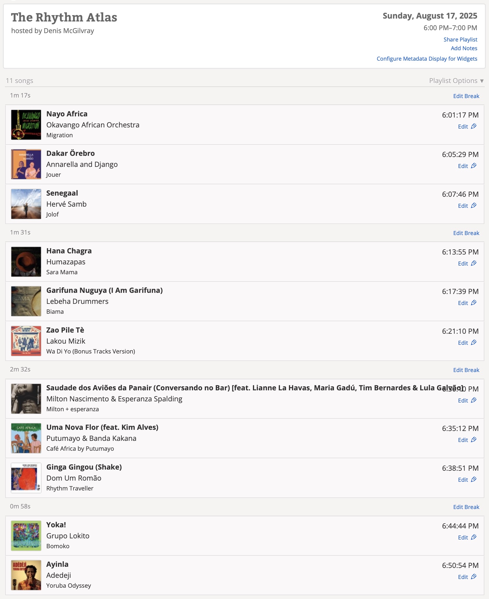
Task: Click the pencil edit icon for Nayo Africa
Action: coord(474,126)
